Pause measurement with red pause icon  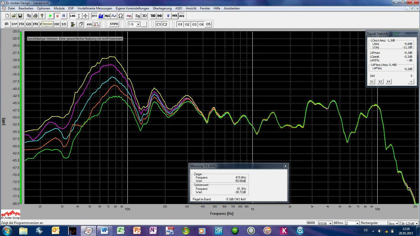click(57, 16)
